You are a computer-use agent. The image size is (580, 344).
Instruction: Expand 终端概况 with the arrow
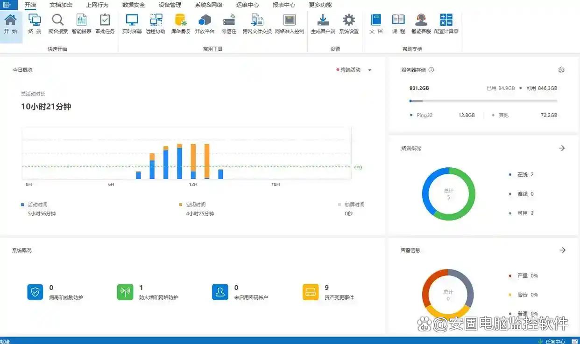click(562, 148)
